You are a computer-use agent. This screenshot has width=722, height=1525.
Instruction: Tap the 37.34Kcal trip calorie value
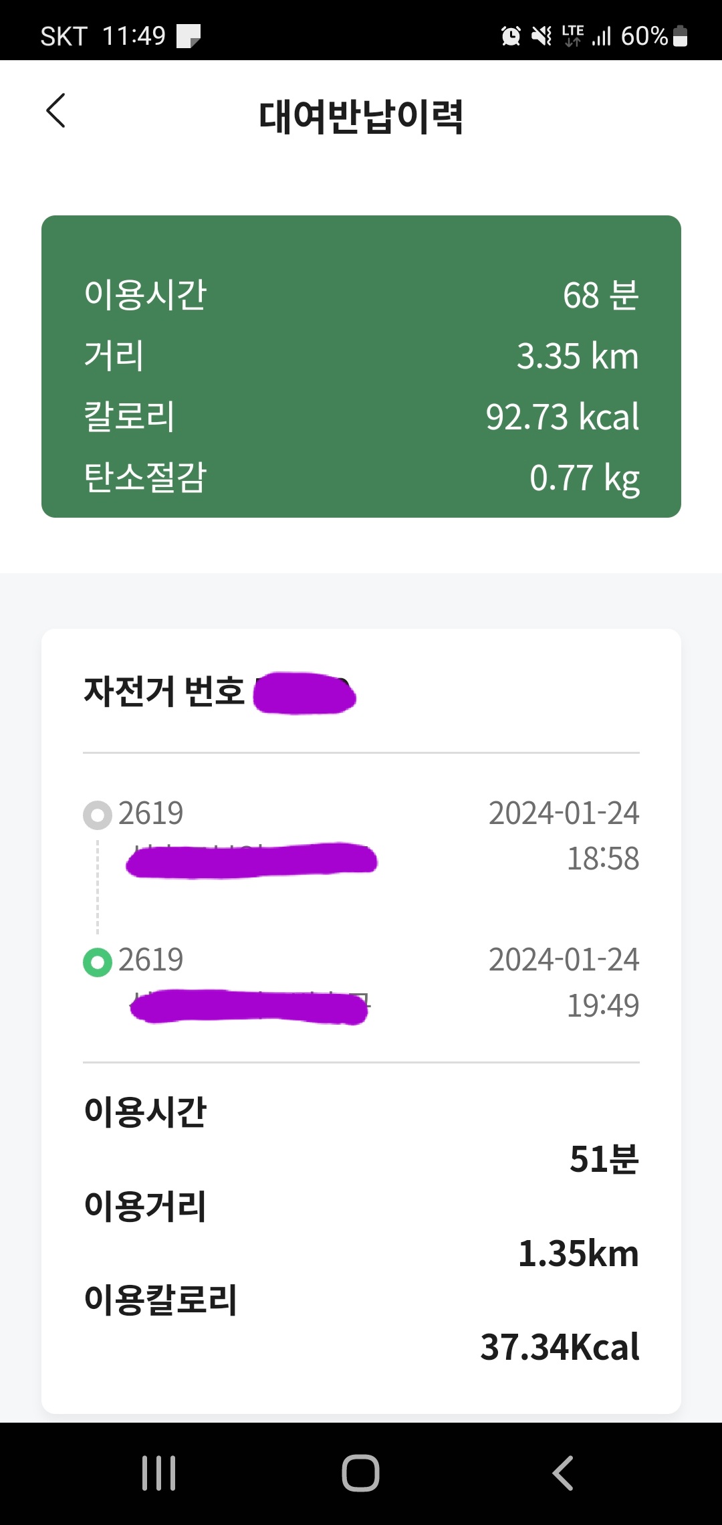[560, 1346]
